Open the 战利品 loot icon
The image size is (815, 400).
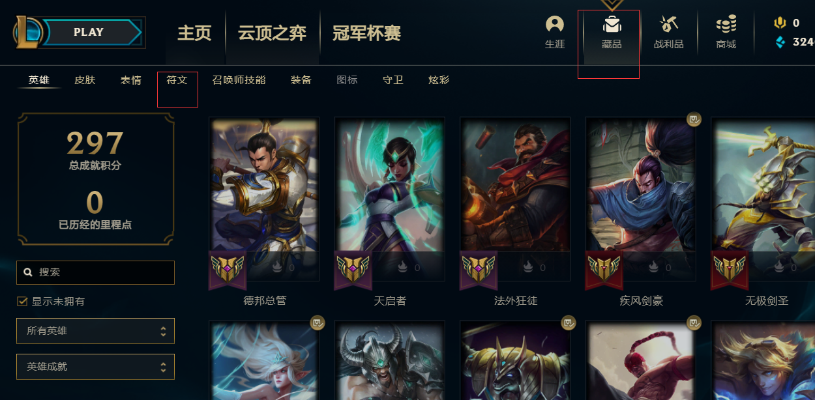(668, 25)
